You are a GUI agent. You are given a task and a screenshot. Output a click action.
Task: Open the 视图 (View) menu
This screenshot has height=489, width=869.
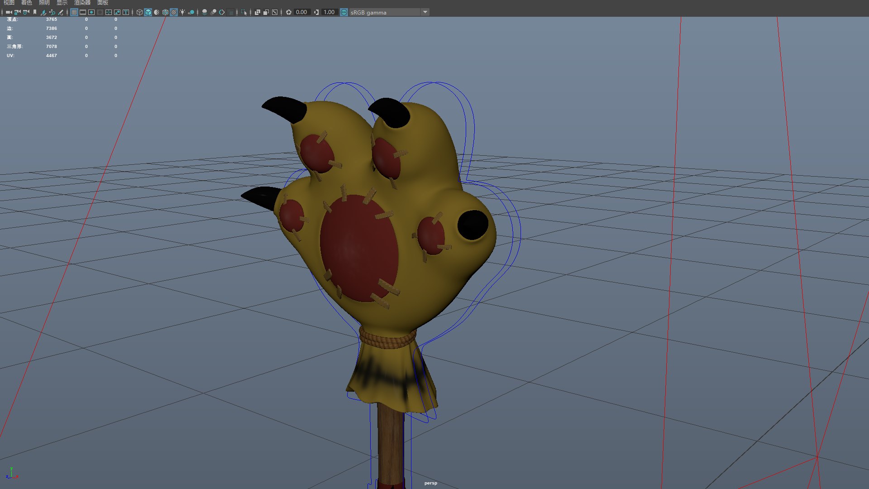point(9,3)
